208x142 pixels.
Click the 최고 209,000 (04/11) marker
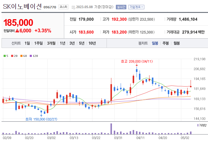(x=137, y=61)
